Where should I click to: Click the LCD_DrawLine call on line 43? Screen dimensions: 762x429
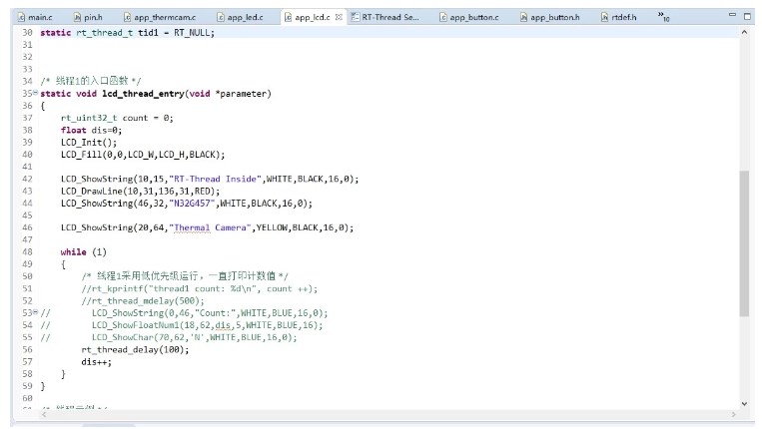(x=141, y=192)
